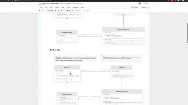Click the Last Checkpoint text

pyautogui.click(x=67, y=4)
